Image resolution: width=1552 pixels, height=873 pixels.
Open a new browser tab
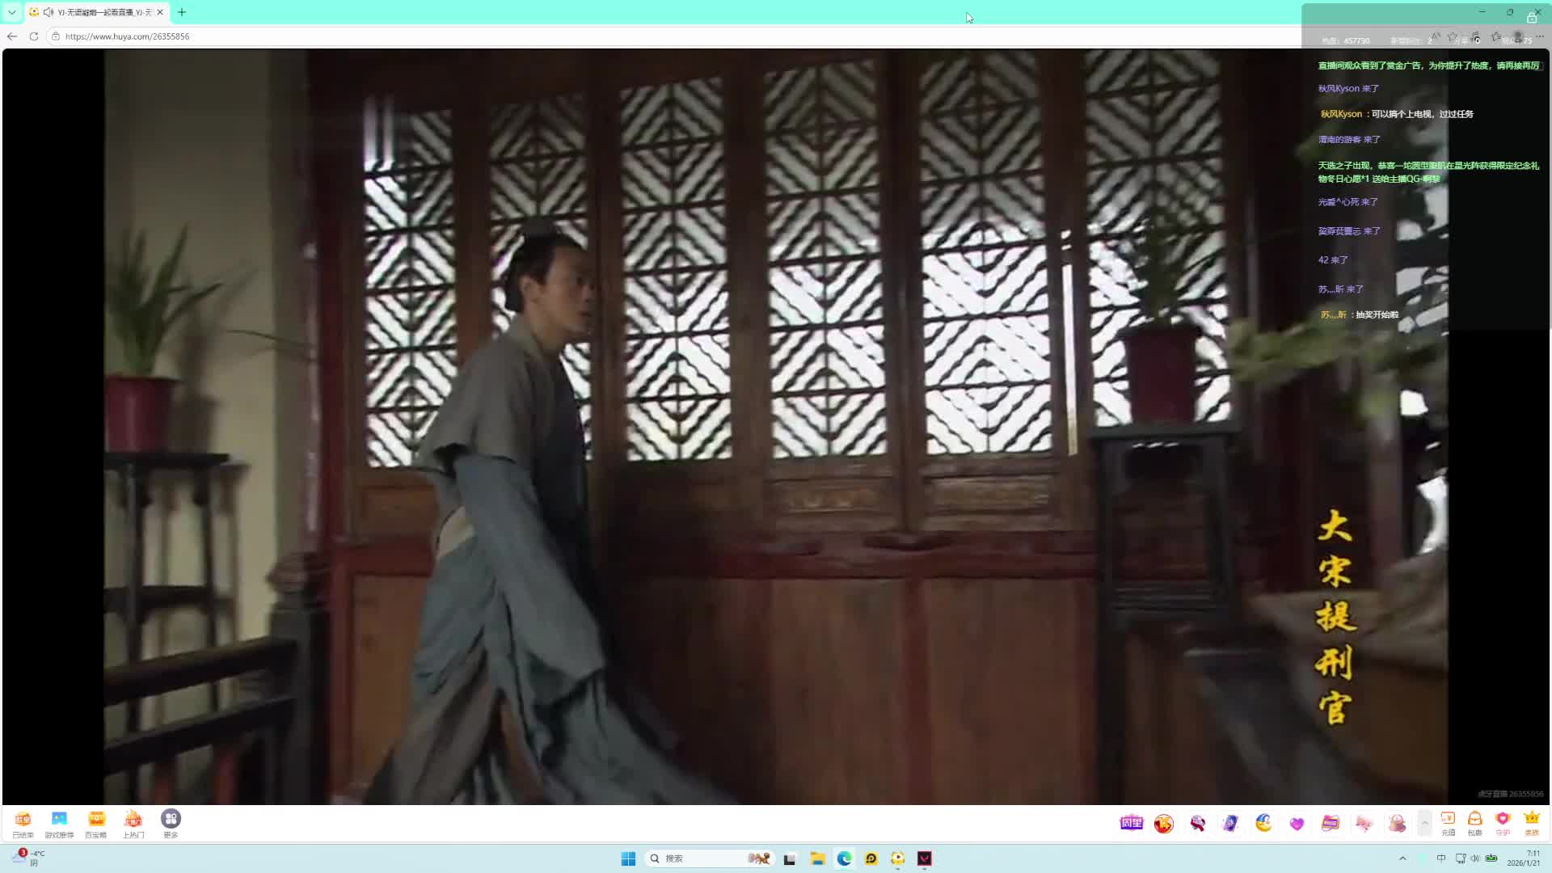[182, 12]
